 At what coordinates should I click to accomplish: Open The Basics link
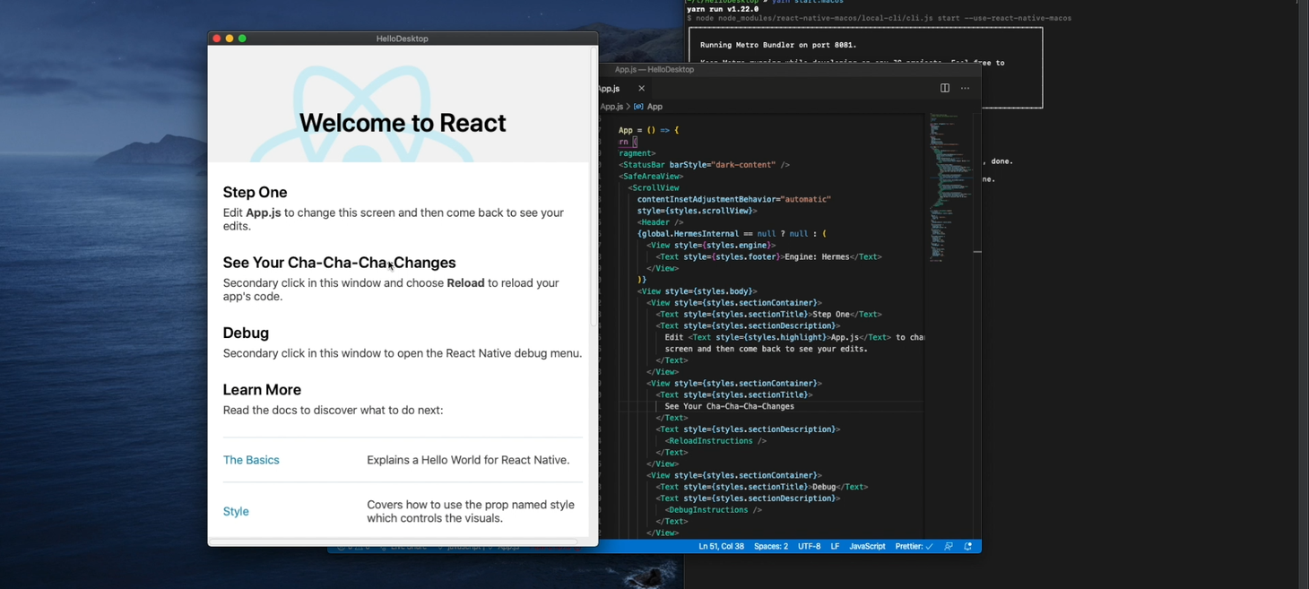click(251, 460)
